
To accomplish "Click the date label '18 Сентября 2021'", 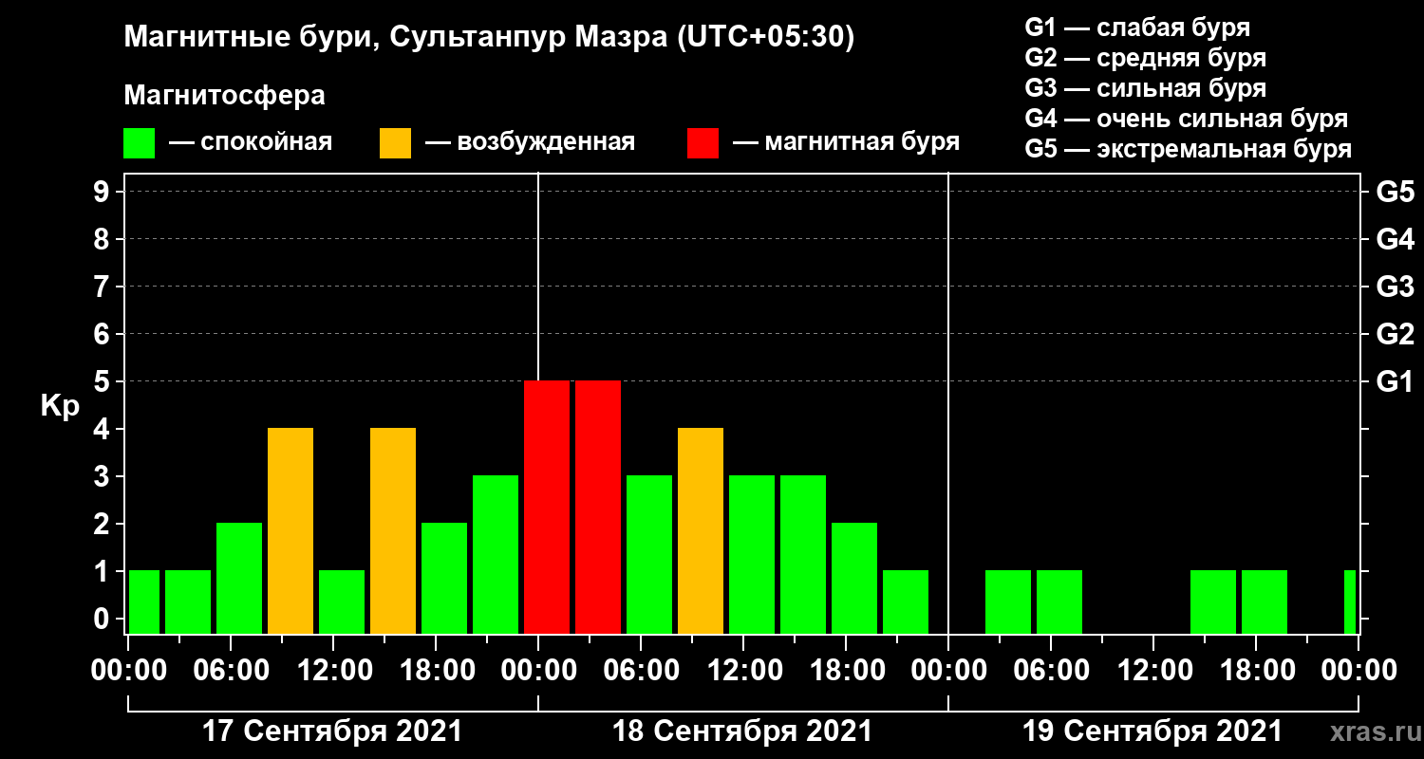I will tap(742, 731).
